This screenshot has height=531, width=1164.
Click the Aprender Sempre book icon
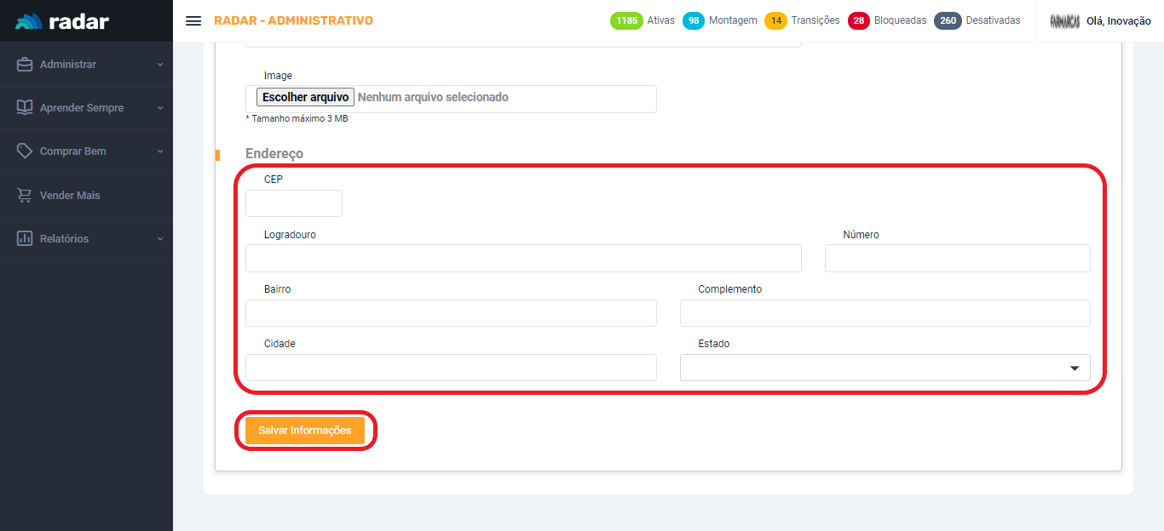click(x=25, y=108)
